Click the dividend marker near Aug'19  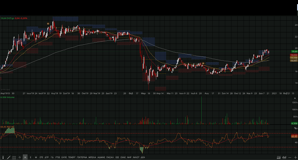click(48, 23)
